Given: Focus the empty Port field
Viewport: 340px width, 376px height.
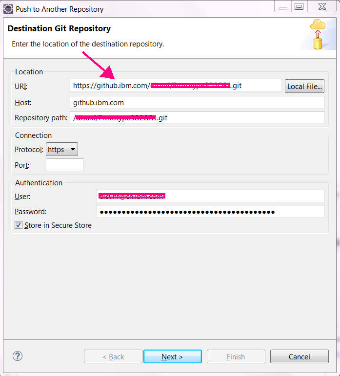Looking at the screenshot, I should coord(65,165).
